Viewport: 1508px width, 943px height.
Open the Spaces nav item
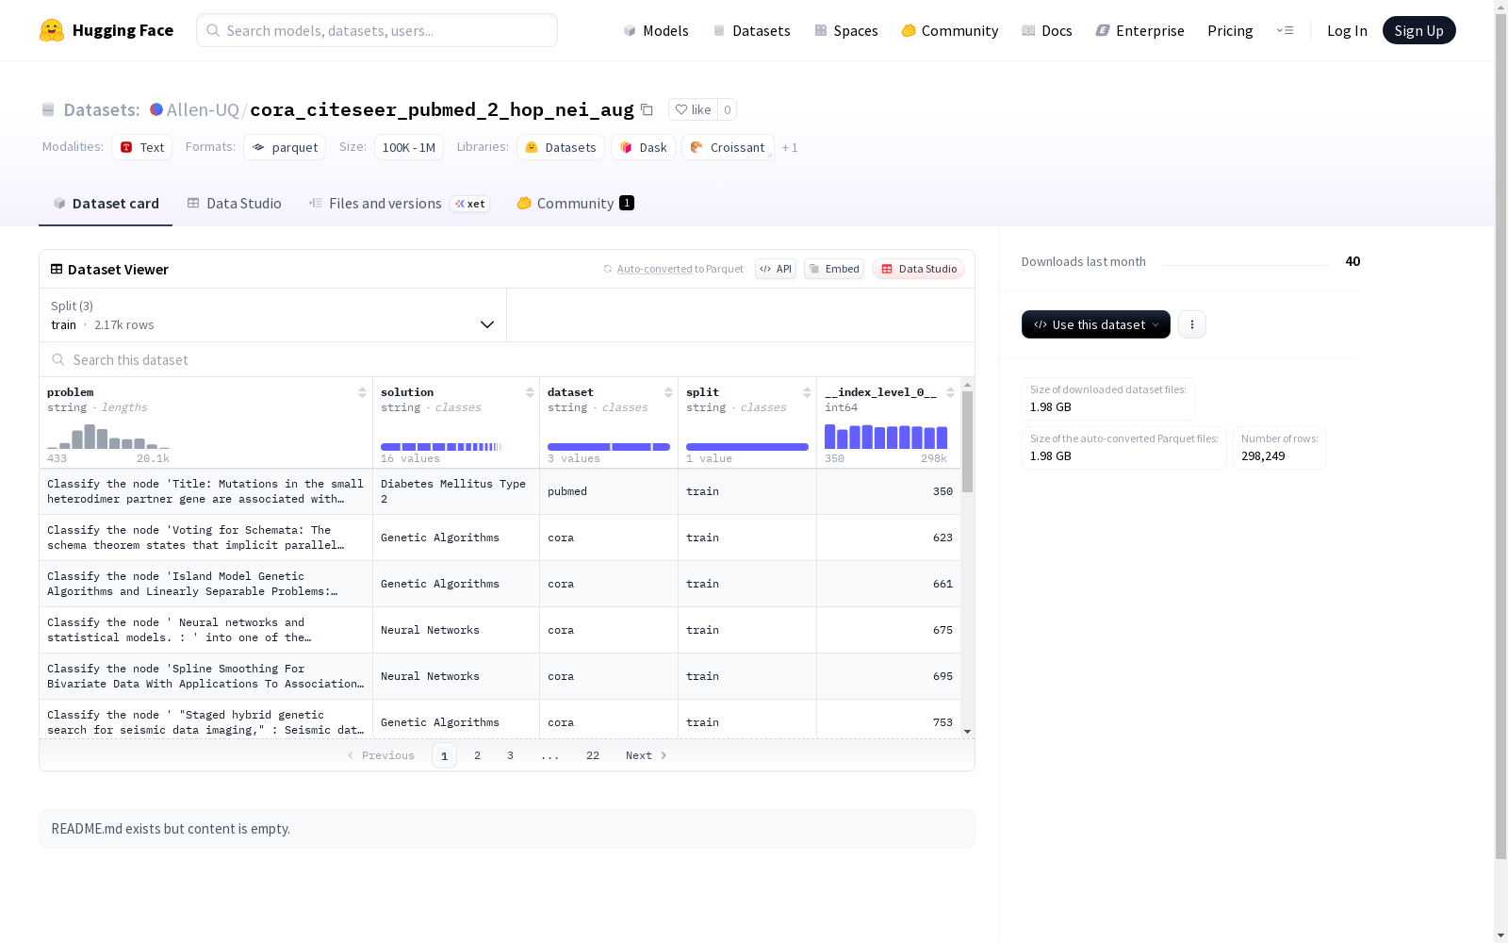point(846,30)
